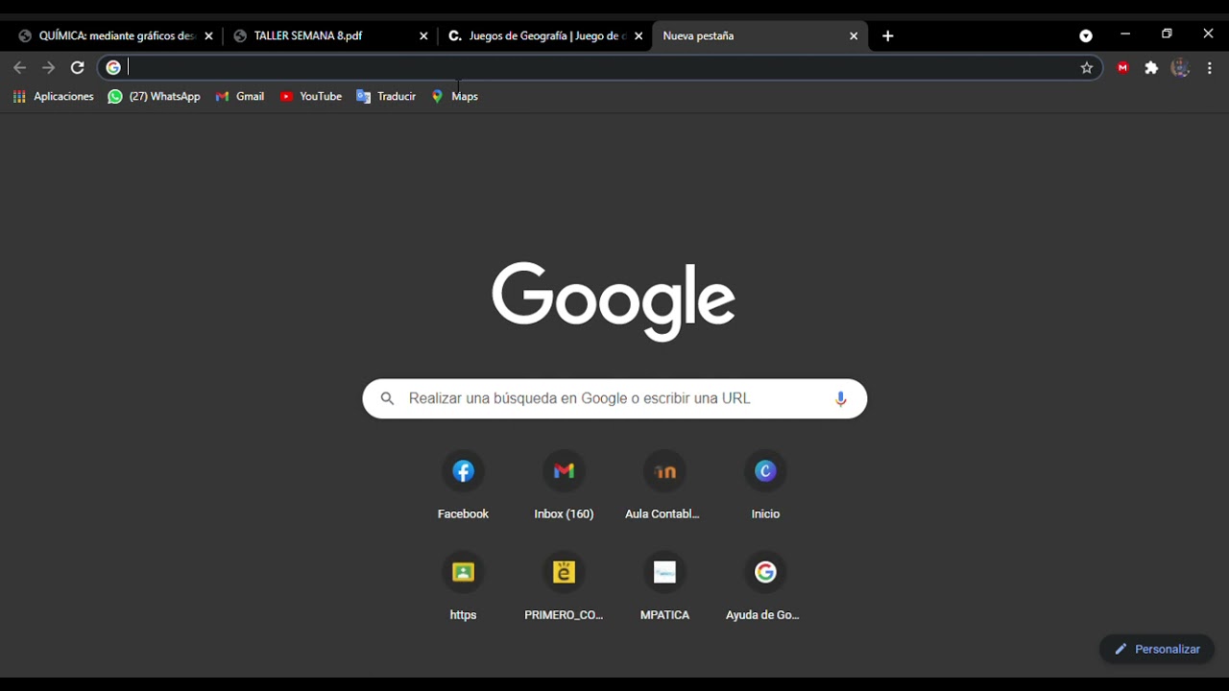This screenshot has height=691, width=1229.
Task: Go forward to next page
Action: coord(49,68)
